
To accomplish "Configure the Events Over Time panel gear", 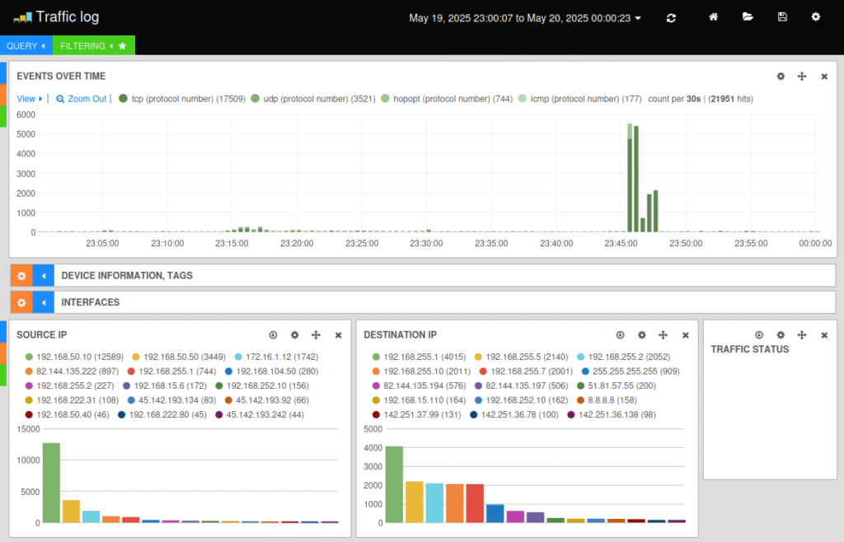I will point(781,77).
